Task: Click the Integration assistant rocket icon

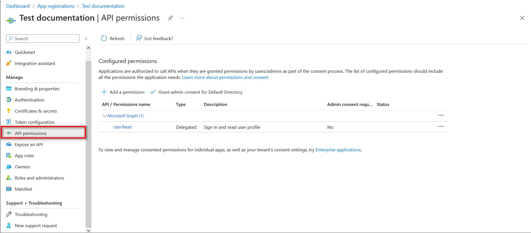Action: 9,63
